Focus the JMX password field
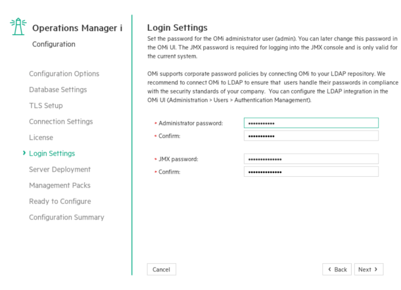The height and width of the screenshot is (290, 401). 311,159
